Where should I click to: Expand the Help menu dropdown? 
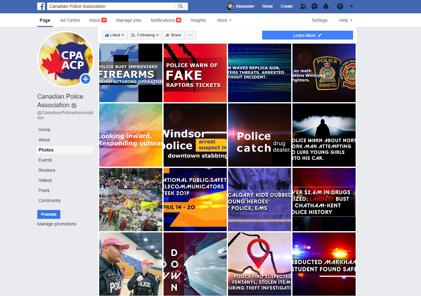pos(346,20)
